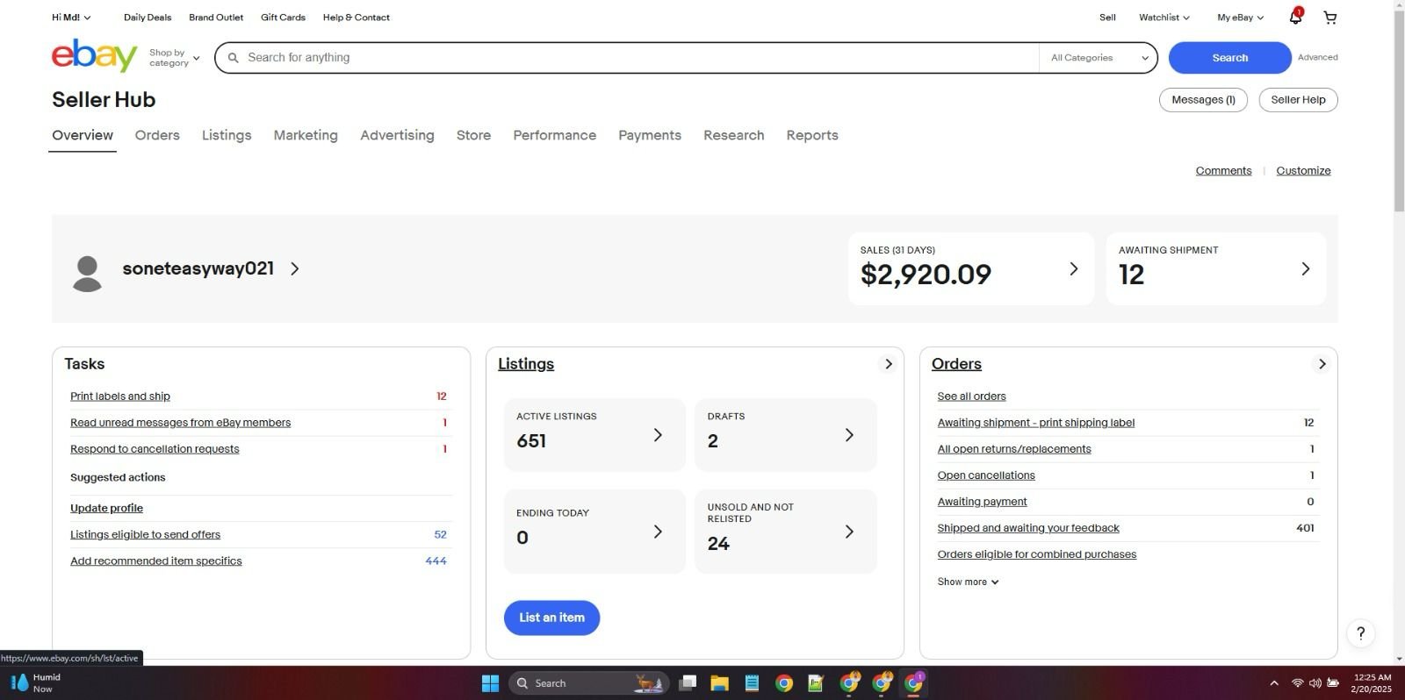
Task: Expand the Hi Md! account dropdown
Action: (x=71, y=18)
